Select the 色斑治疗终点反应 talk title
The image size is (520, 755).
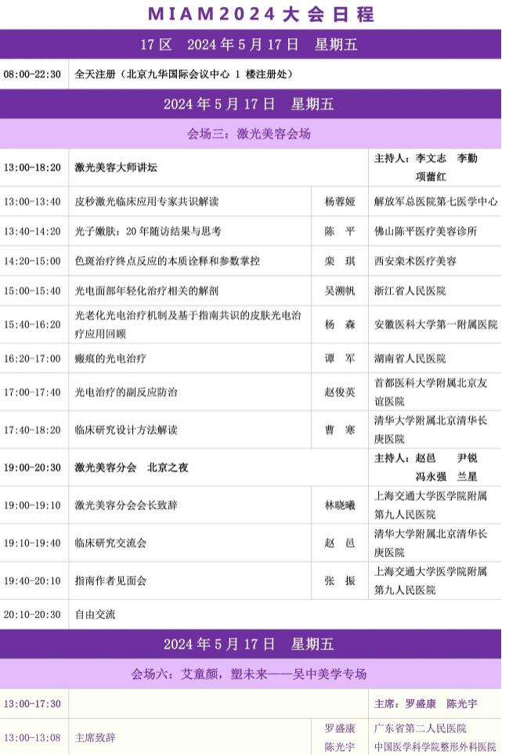pyautogui.click(x=167, y=261)
